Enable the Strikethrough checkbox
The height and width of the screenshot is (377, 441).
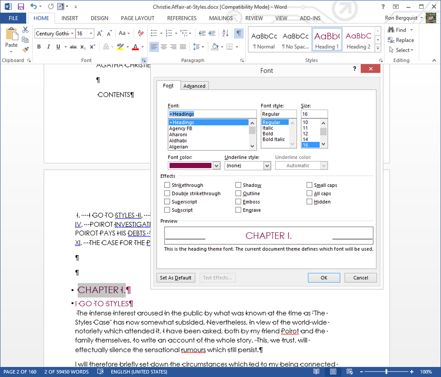click(167, 185)
